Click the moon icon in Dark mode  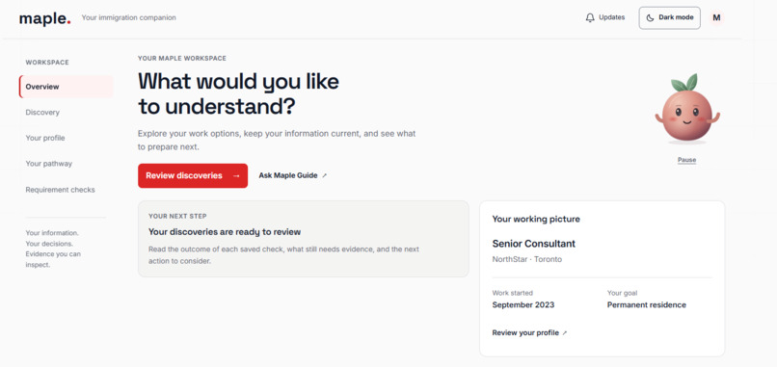[x=650, y=18]
